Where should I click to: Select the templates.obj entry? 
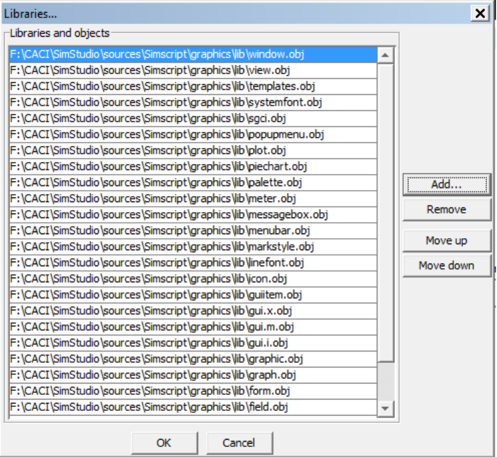[x=193, y=87]
